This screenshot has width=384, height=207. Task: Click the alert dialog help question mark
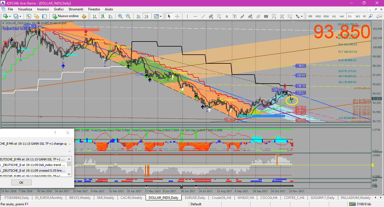click(x=55, y=133)
